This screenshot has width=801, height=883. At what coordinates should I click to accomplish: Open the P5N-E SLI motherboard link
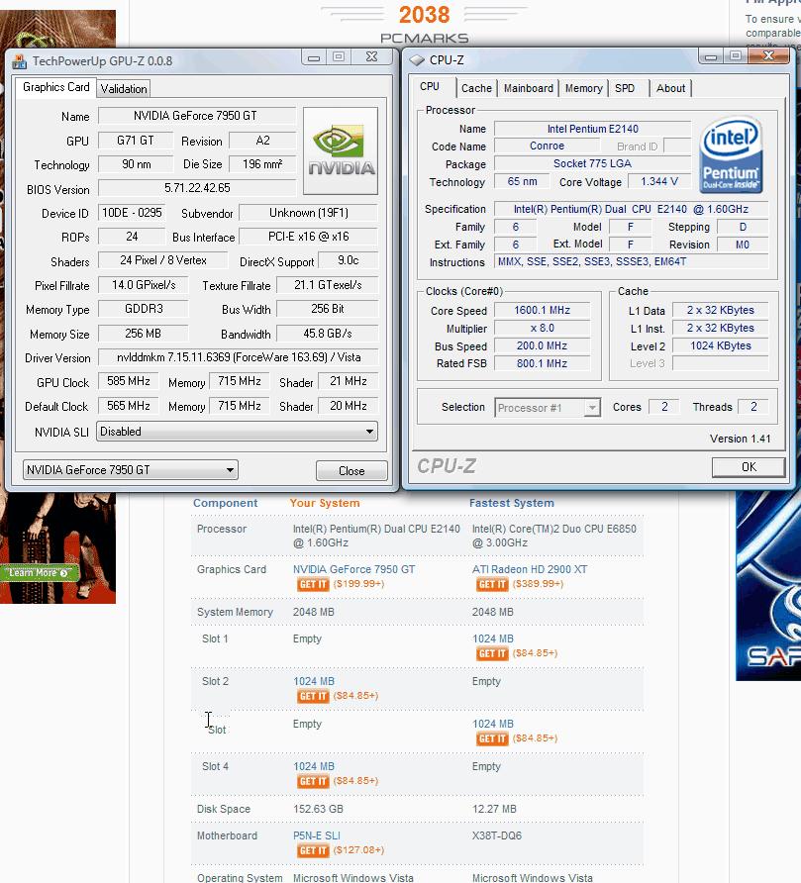317,835
